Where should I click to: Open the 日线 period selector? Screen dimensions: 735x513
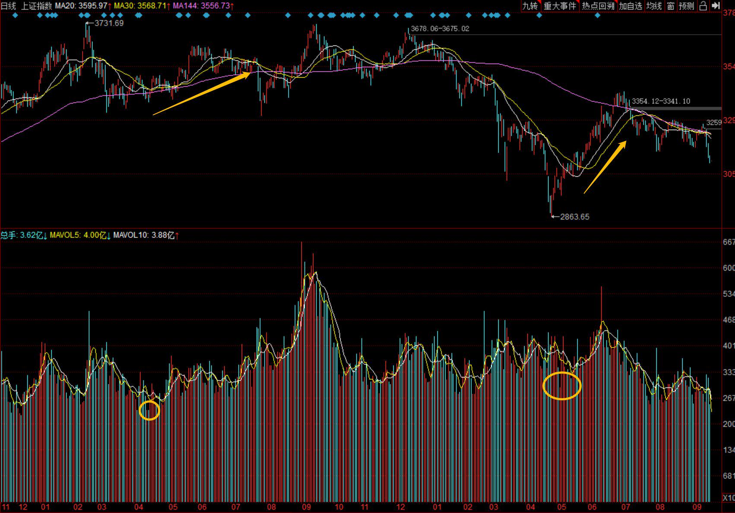(8, 6)
